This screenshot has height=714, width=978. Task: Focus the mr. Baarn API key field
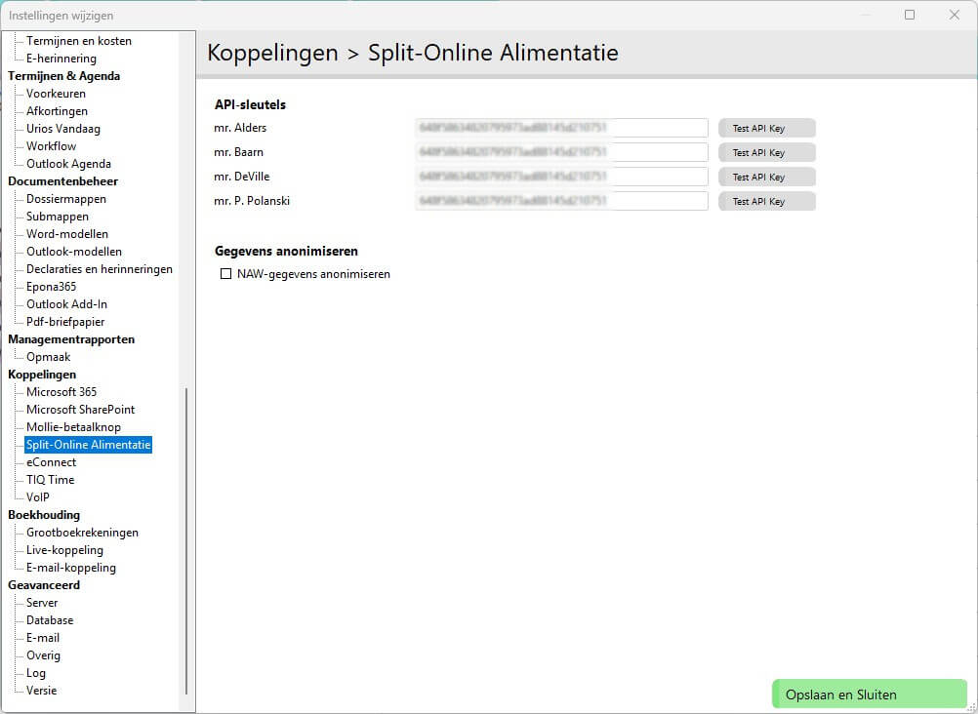tap(561, 152)
